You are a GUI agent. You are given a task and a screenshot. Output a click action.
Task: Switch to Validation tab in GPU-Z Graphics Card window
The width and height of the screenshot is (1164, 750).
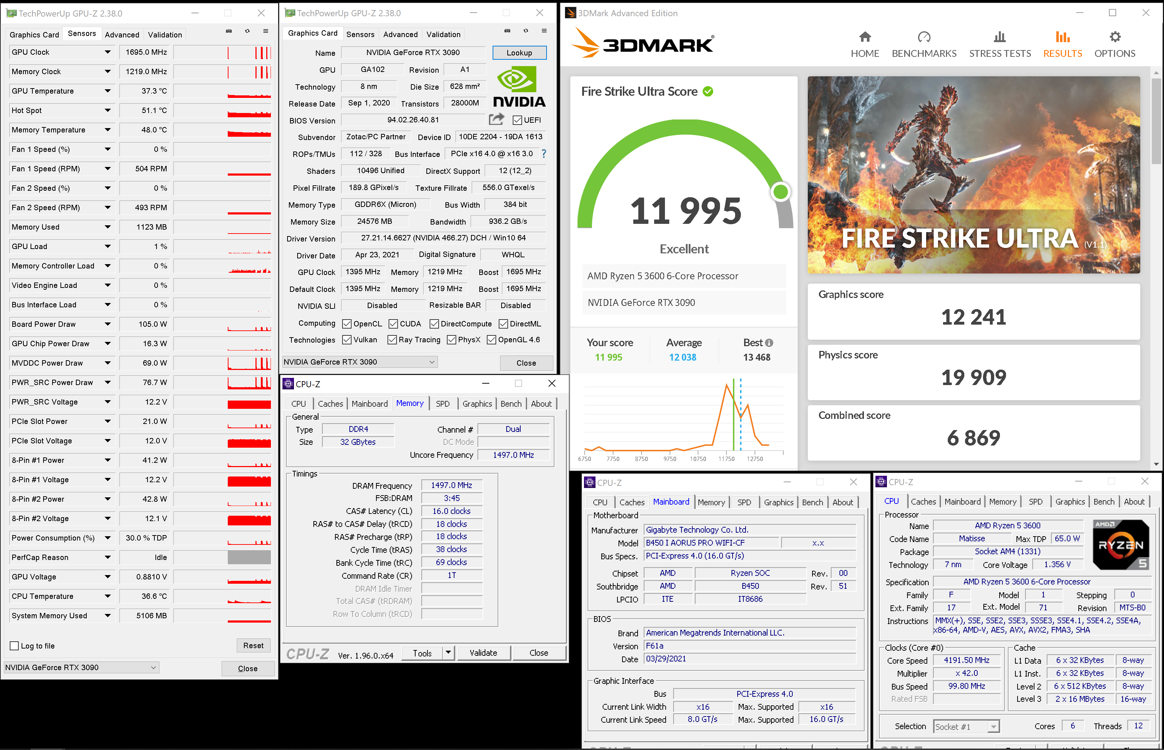[x=444, y=34]
